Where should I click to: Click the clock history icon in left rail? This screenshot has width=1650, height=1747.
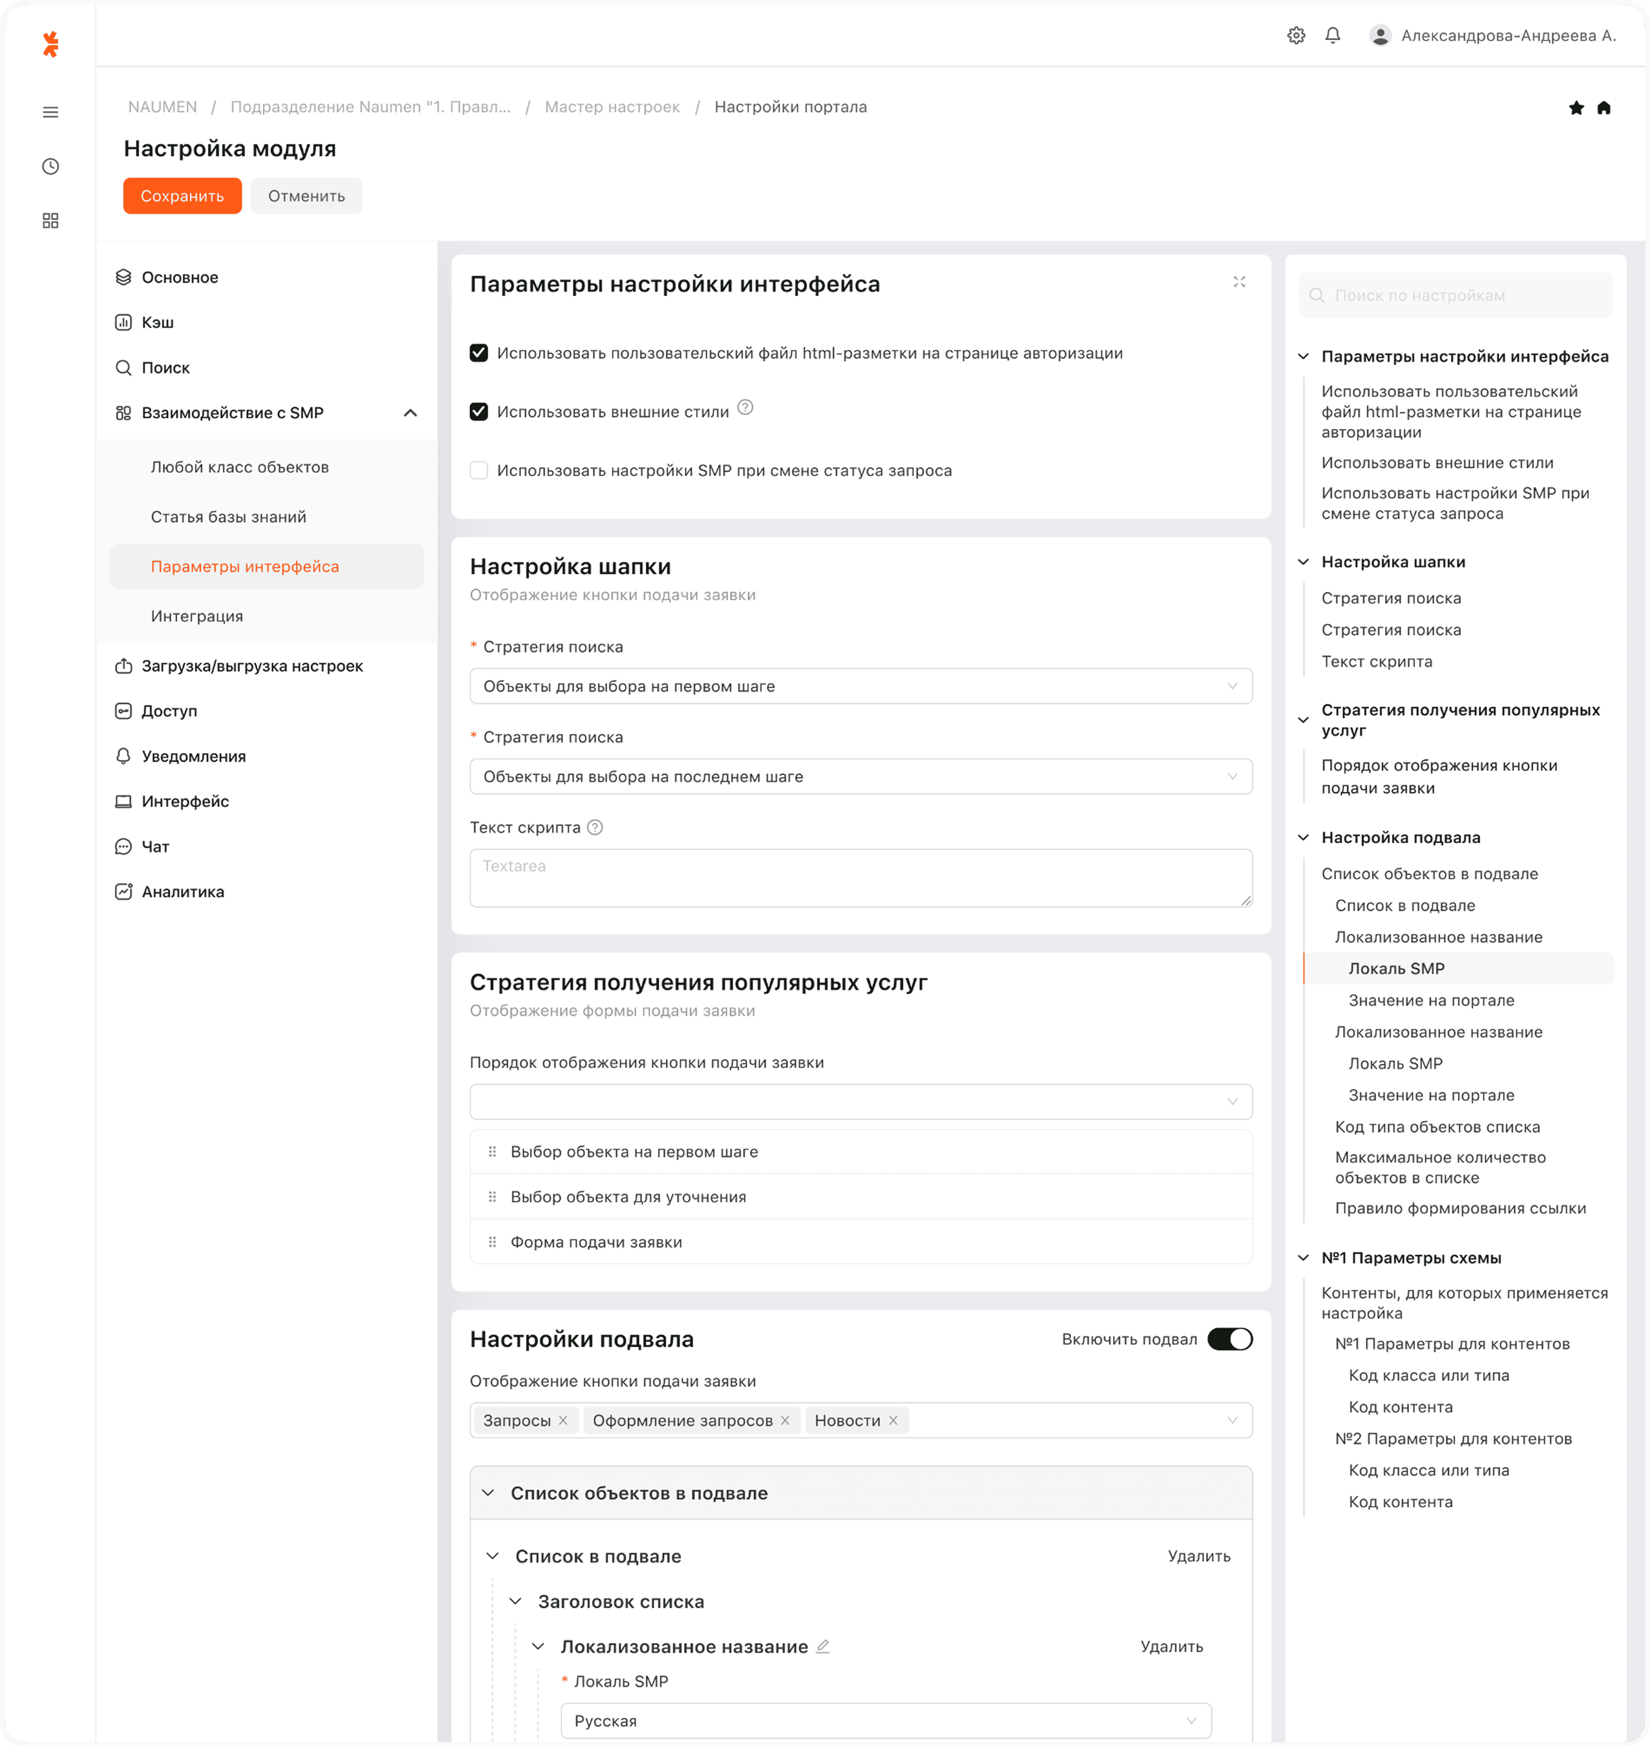pyautogui.click(x=50, y=166)
